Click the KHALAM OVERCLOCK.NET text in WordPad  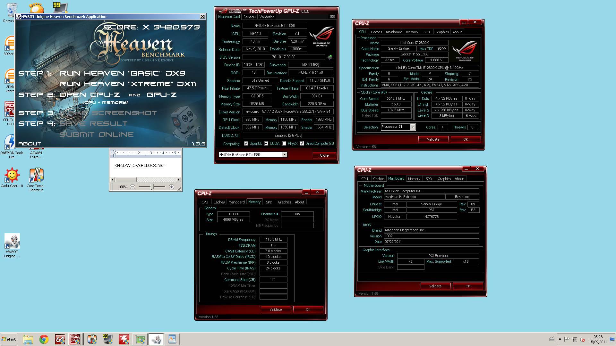pos(140,166)
